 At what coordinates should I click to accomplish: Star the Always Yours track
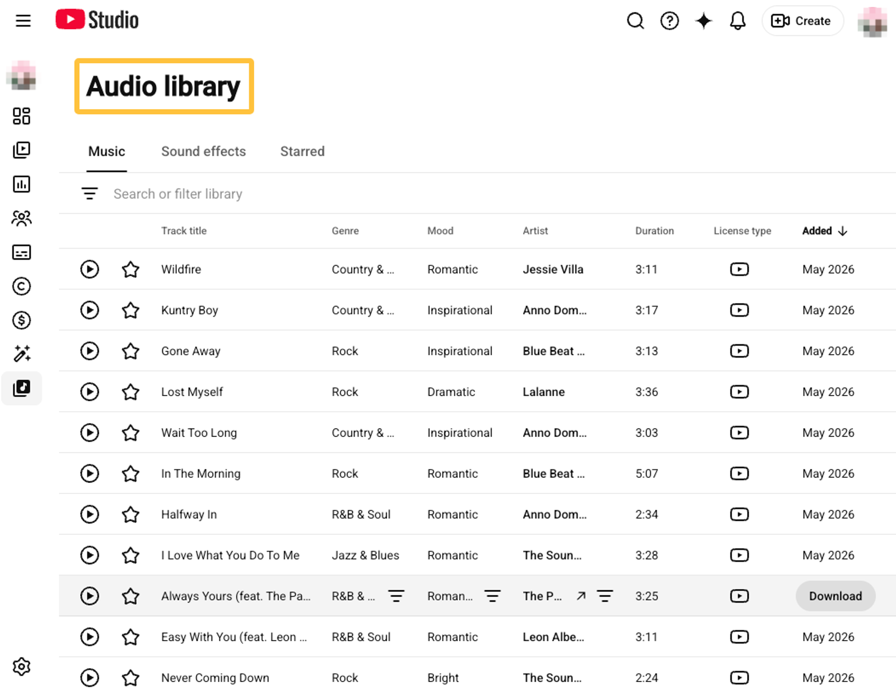coord(130,596)
